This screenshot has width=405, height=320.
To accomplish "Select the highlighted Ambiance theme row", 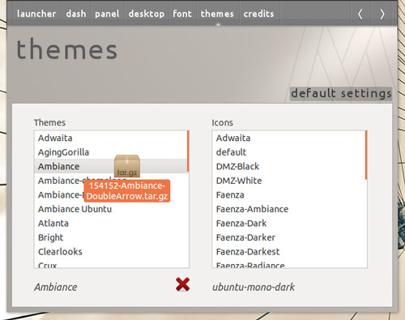I will click(x=111, y=166).
